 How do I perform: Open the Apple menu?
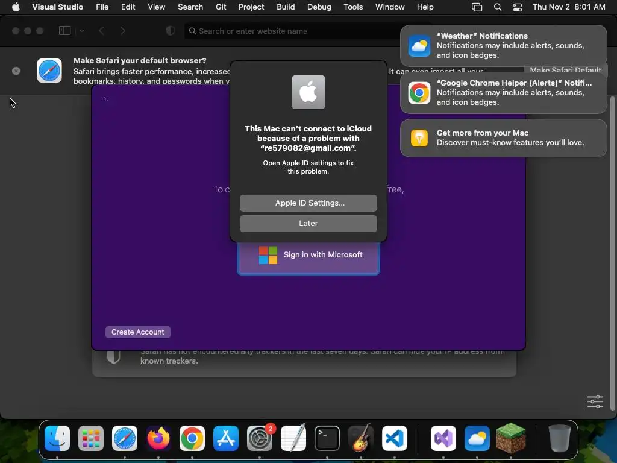pyautogui.click(x=16, y=7)
